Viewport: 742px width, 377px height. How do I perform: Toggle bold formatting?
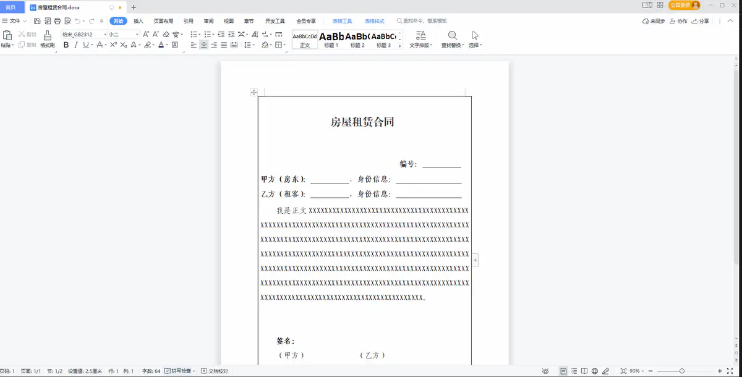tap(66, 45)
